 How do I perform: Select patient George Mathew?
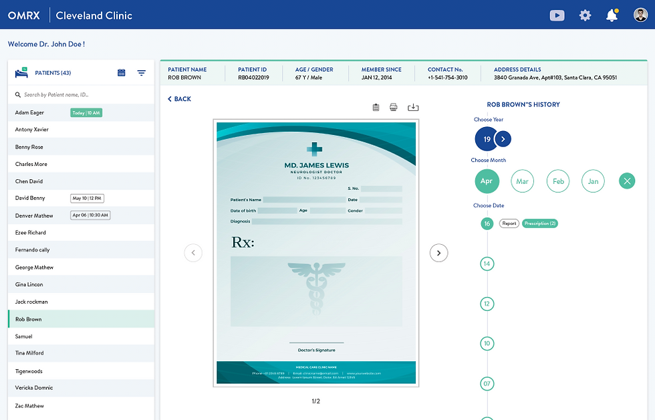[81, 267]
